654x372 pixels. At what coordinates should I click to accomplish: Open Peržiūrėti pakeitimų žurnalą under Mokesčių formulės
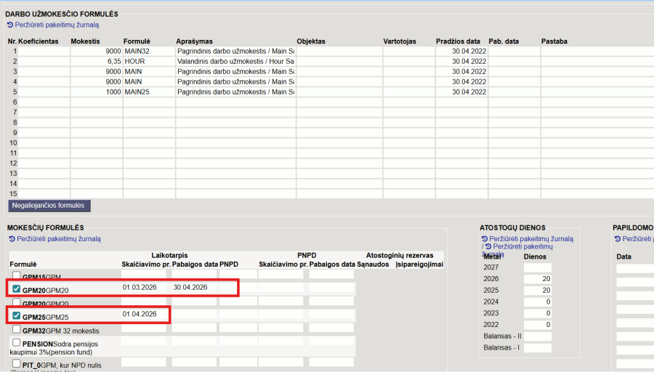(58, 238)
